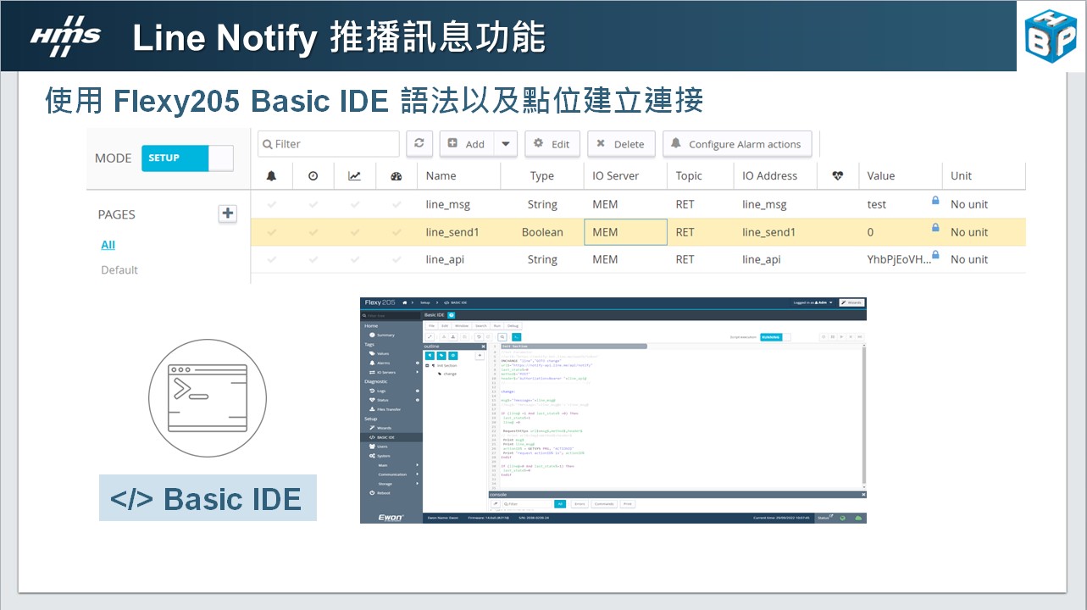Click the lock icon beside value test

click(x=935, y=201)
